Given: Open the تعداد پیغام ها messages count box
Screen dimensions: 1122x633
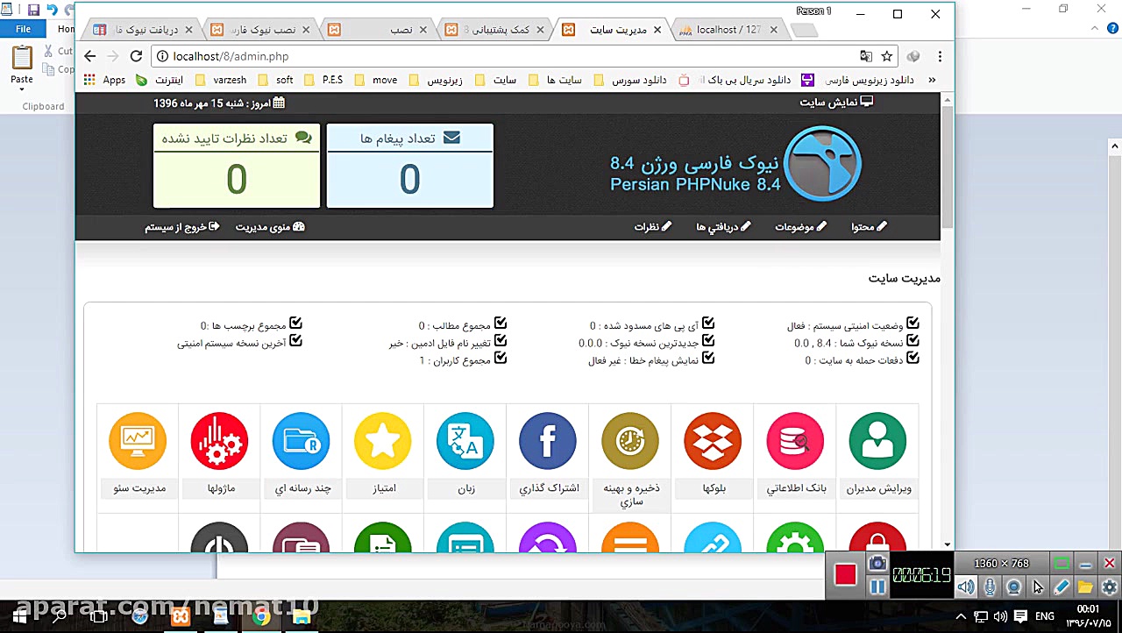Looking at the screenshot, I should pos(410,166).
